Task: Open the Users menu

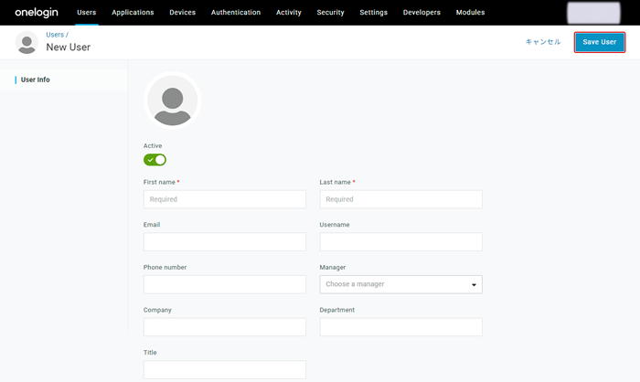Action: [87, 13]
